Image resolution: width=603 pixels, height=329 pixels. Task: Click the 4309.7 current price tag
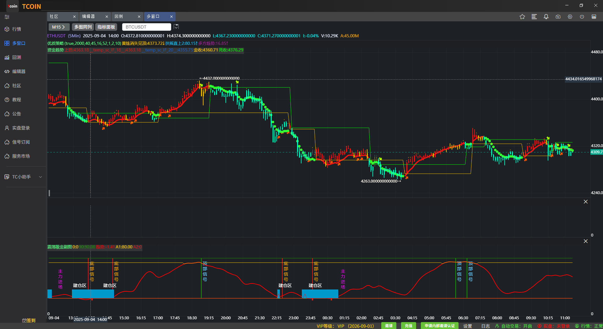coord(597,152)
